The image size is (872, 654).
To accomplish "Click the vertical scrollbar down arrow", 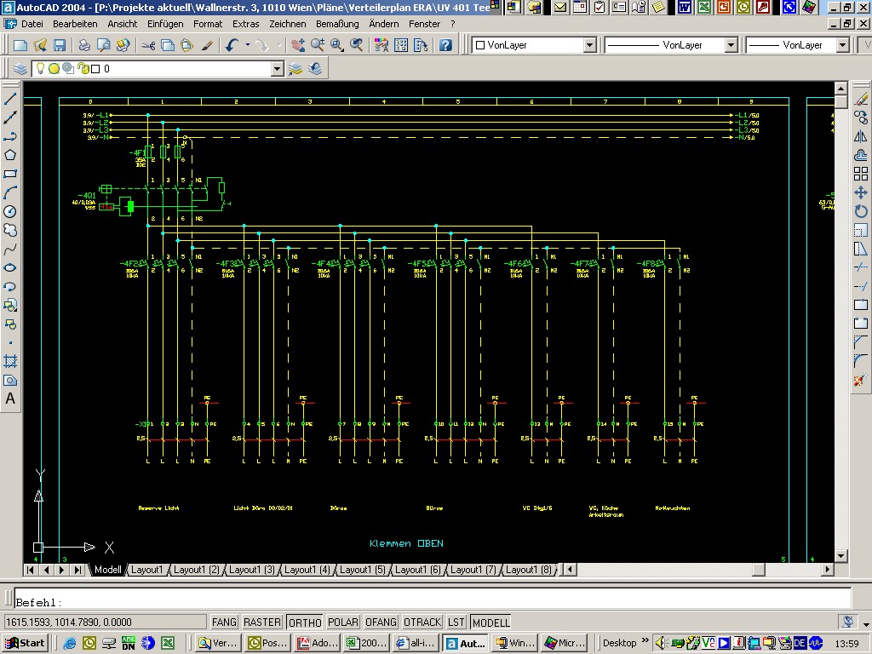I will click(840, 555).
